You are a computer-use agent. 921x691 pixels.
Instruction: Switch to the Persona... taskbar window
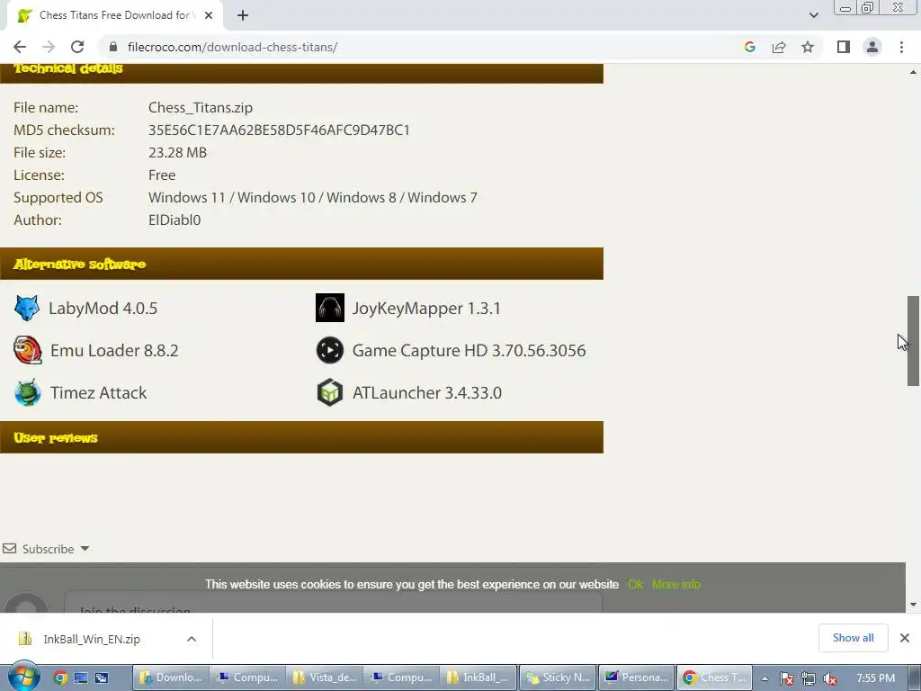[638, 678]
